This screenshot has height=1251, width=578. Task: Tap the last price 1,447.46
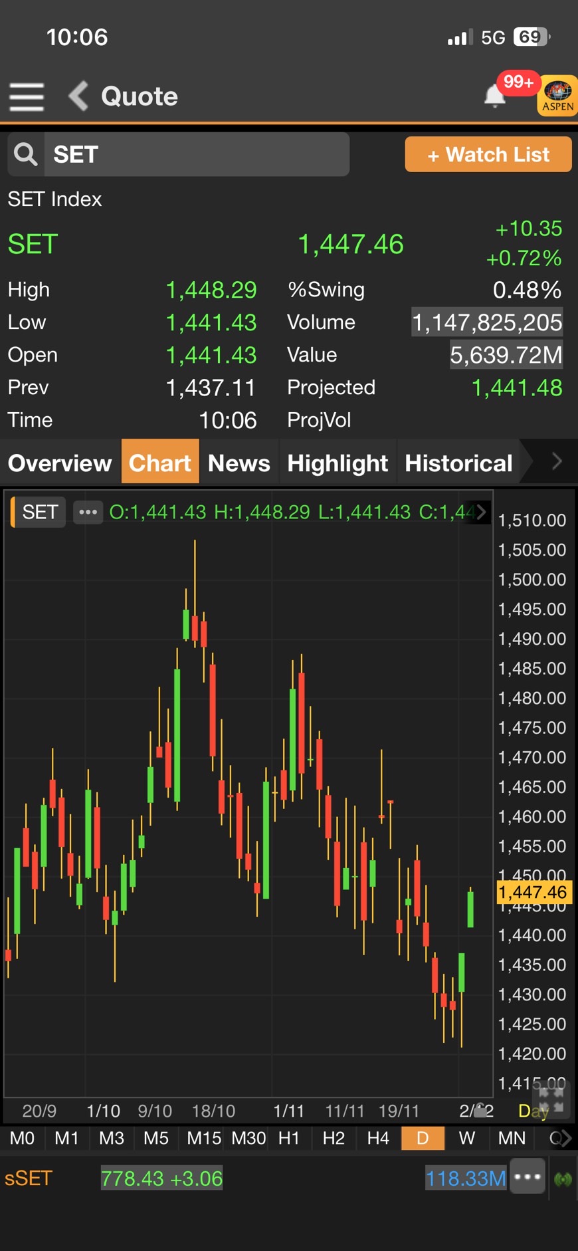350,244
